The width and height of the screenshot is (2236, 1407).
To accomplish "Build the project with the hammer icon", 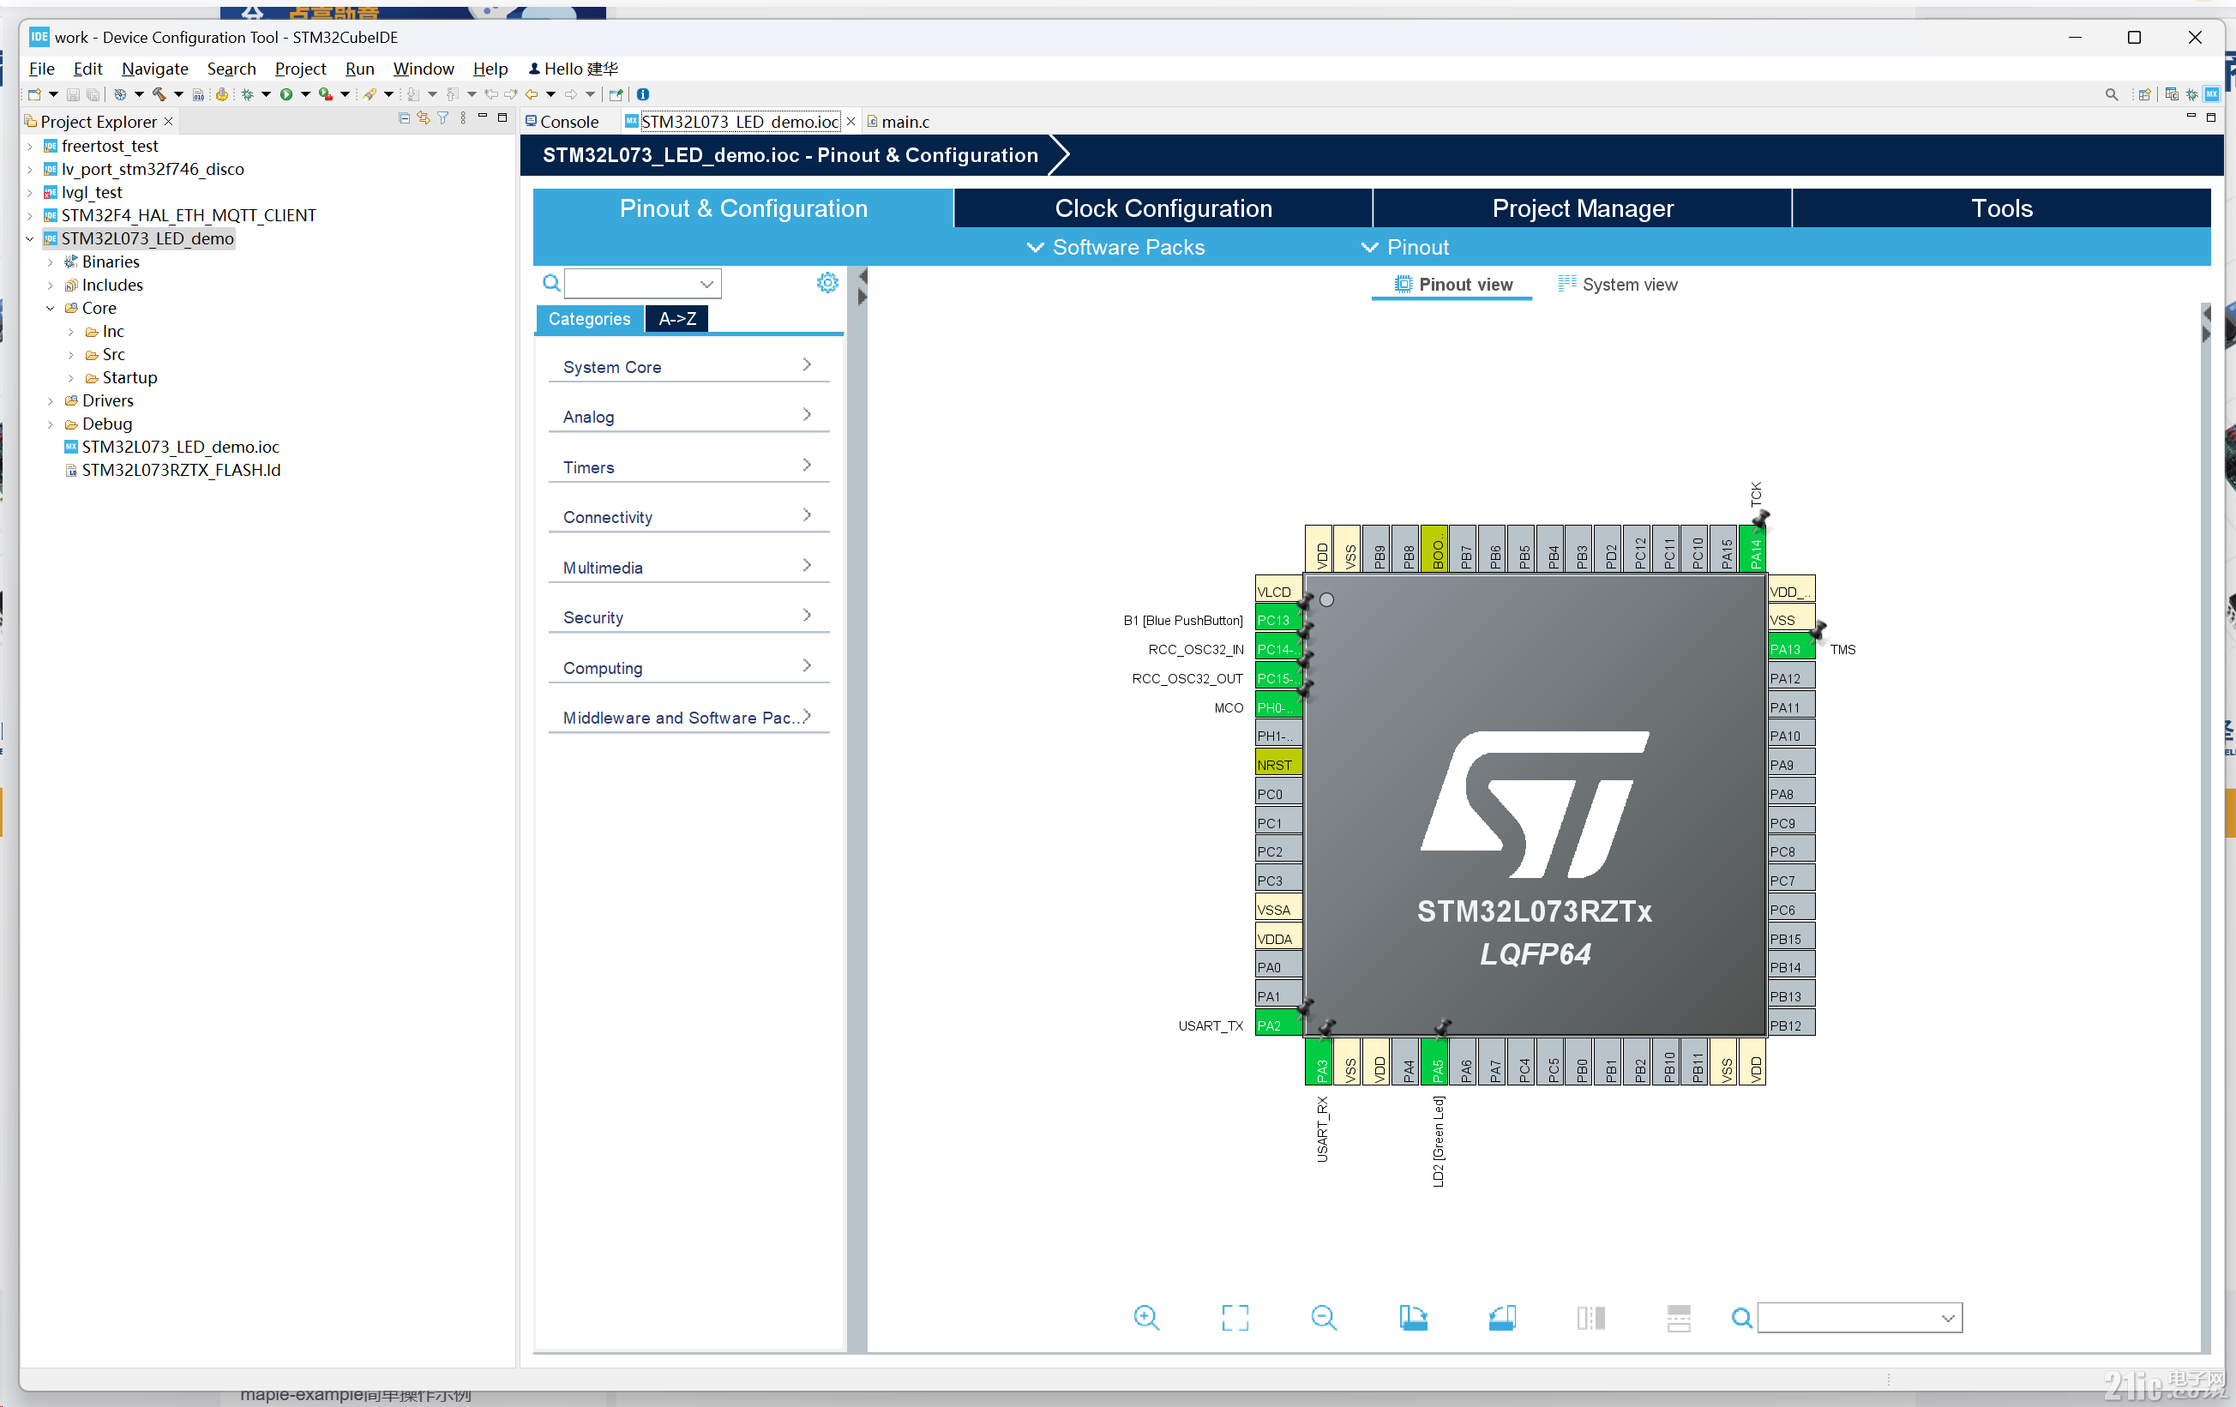I will point(158,93).
